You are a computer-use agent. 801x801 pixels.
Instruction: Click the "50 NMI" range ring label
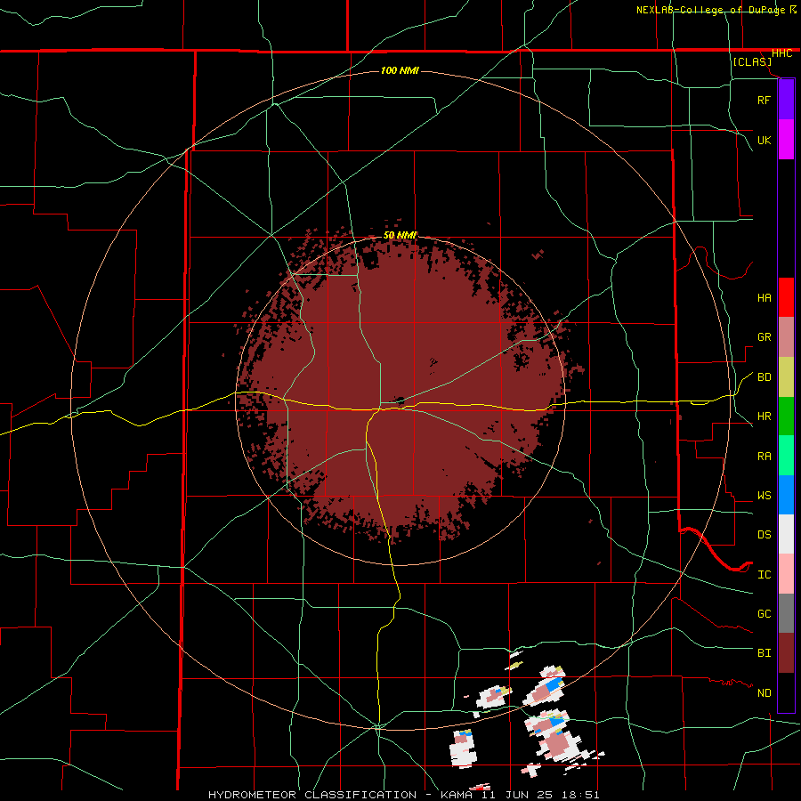click(x=400, y=235)
